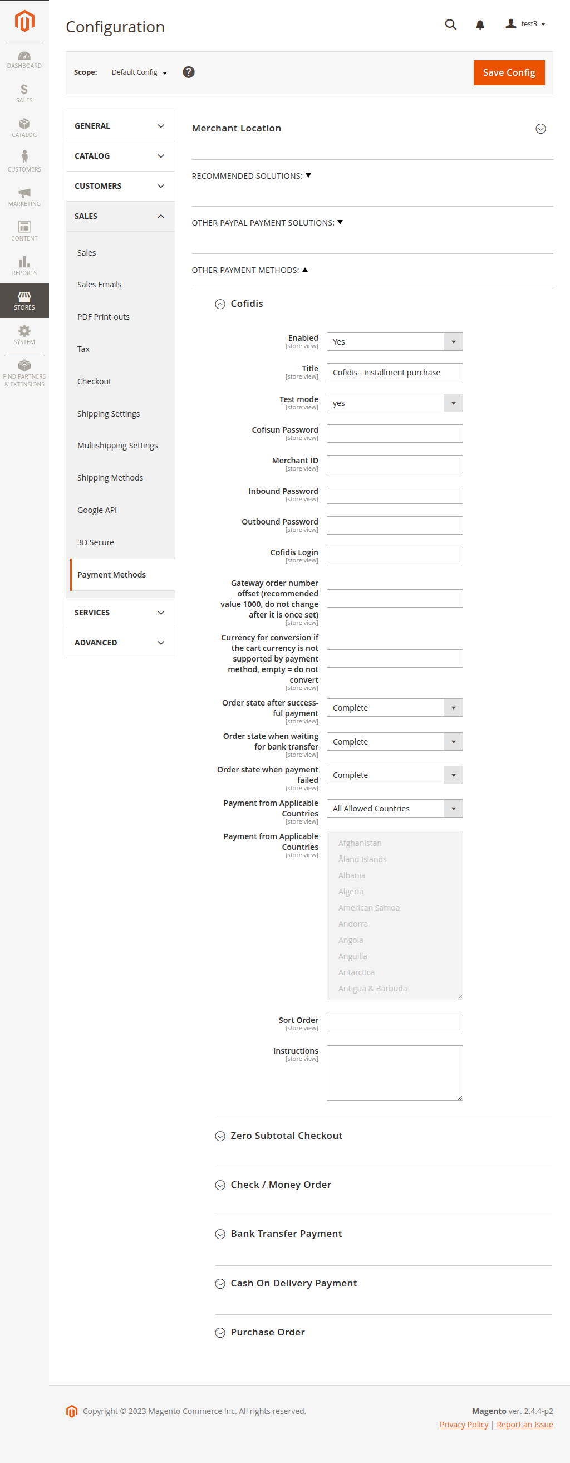
Task: Open the Dashboard sidebar section
Action: click(24, 59)
